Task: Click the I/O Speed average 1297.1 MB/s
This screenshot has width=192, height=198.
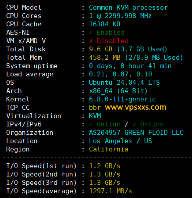Action: click(x=110, y=191)
